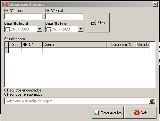Open the folder browse icon for origin directory
The height and width of the screenshot is (121, 160).
[x=152, y=101]
